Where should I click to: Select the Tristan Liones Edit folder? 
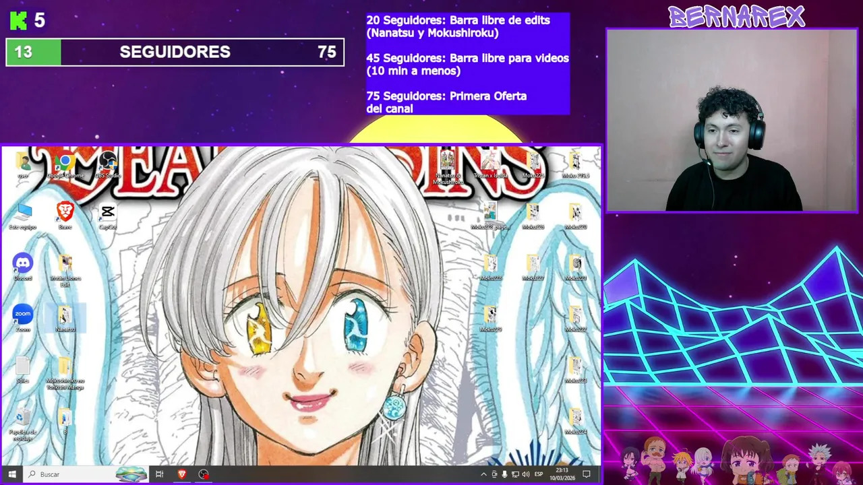[x=65, y=271]
